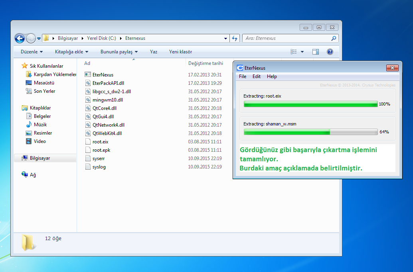Open the Bununla paylaş dropdown
The height and width of the screenshot is (272, 413).
119,52
